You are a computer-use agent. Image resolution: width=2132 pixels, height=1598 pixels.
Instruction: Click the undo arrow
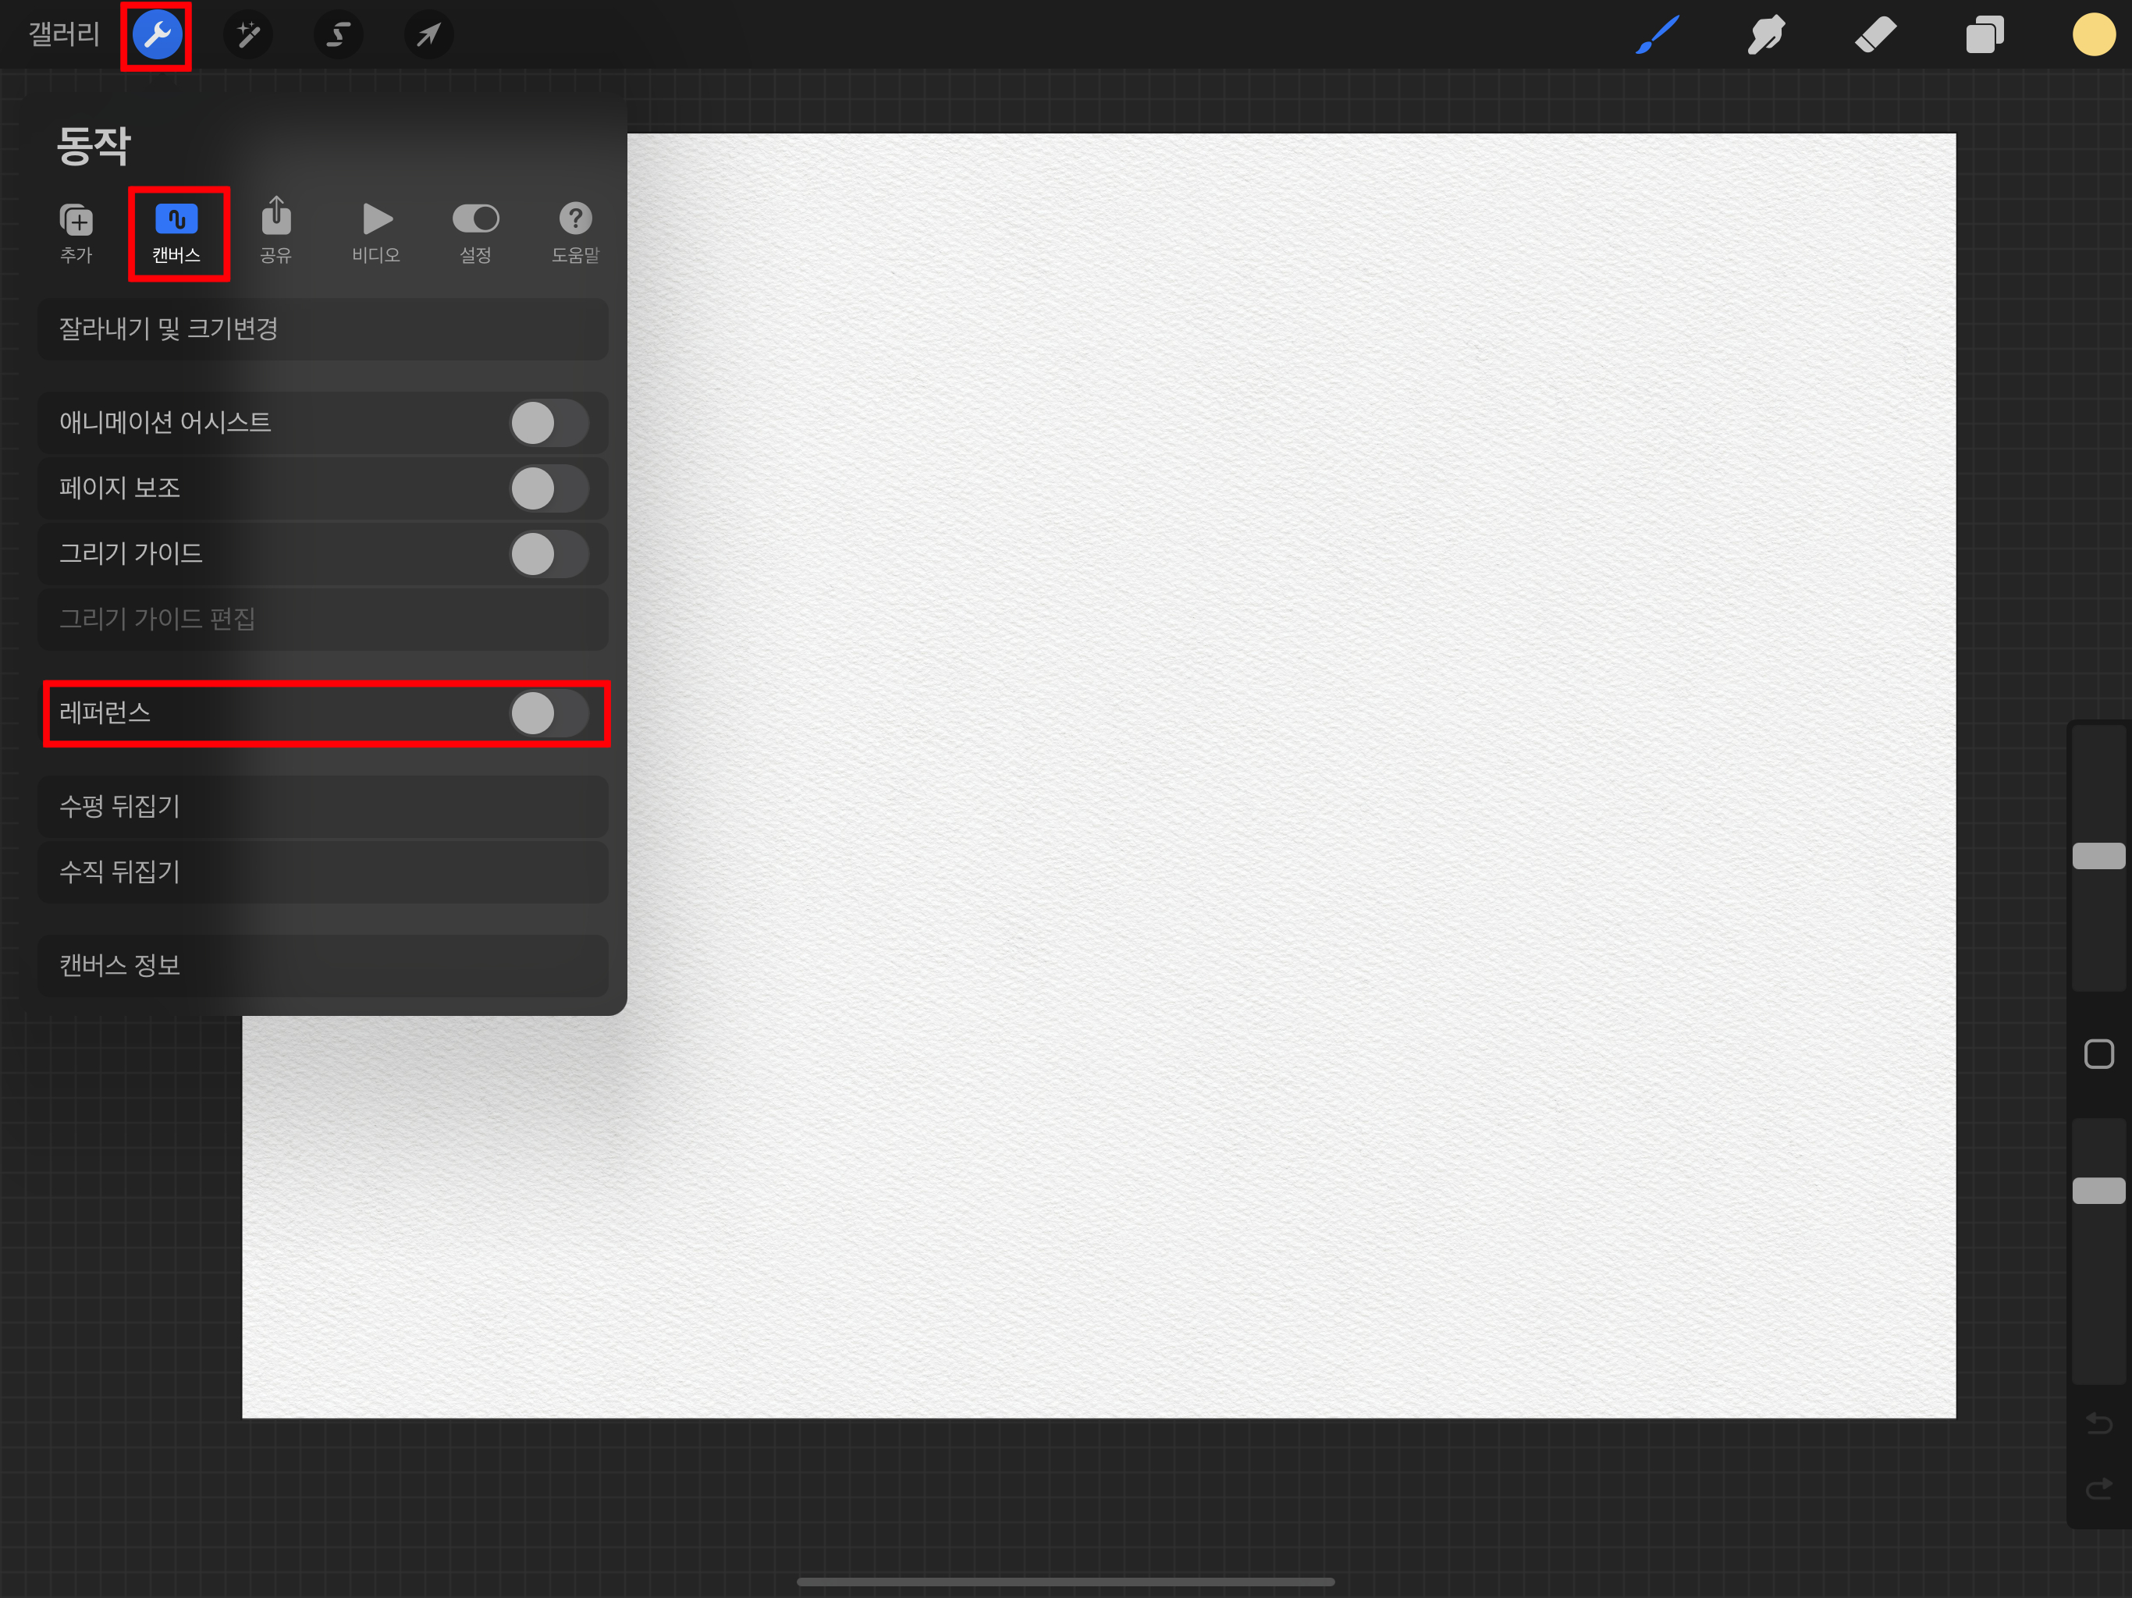[2098, 1422]
